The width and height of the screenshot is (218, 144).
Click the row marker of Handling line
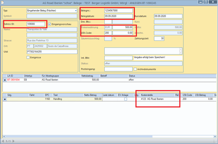(5, 99)
